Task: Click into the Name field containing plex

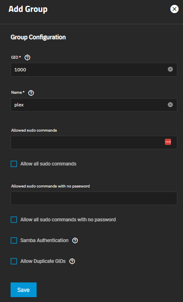Action: (94, 105)
